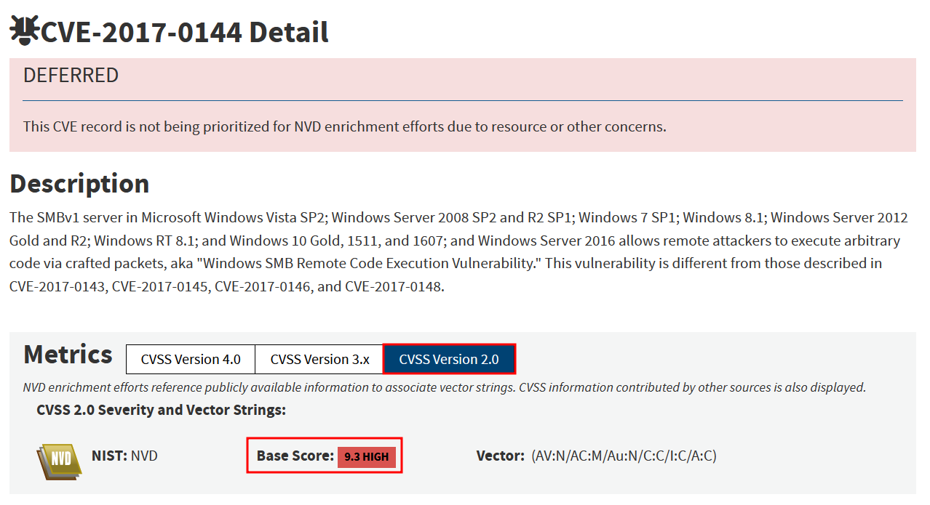The width and height of the screenshot is (930, 505).
Task: Click the not being prioritized notice text
Action: coord(344,126)
